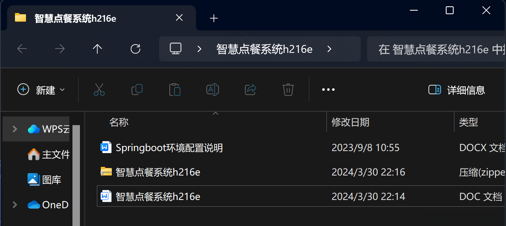
Task: Click the Share icon in toolbar
Action: click(x=250, y=90)
